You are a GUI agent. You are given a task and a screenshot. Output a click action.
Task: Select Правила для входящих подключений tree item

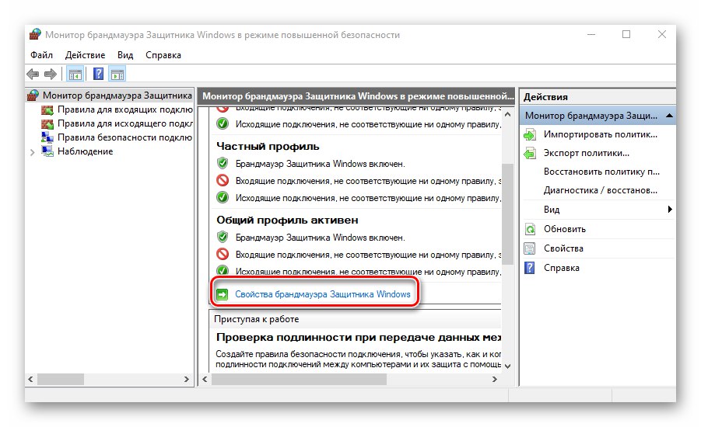pos(124,109)
